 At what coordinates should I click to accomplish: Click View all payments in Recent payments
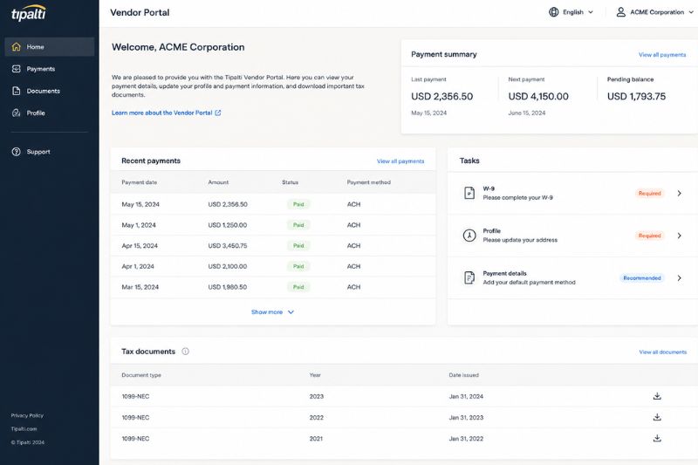point(400,161)
